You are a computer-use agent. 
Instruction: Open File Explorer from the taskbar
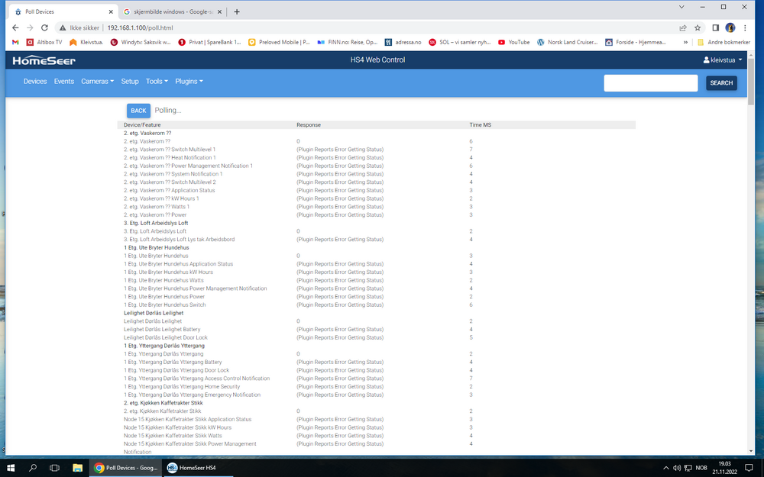pyautogui.click(x=77, y=468)
